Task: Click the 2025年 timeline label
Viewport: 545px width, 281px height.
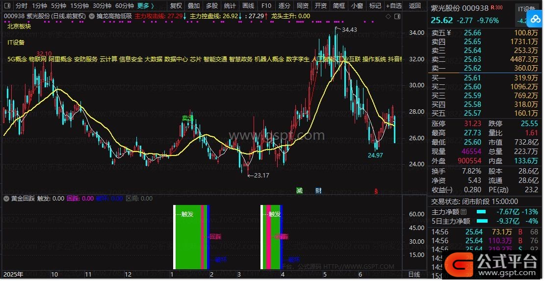Action: 14,275
